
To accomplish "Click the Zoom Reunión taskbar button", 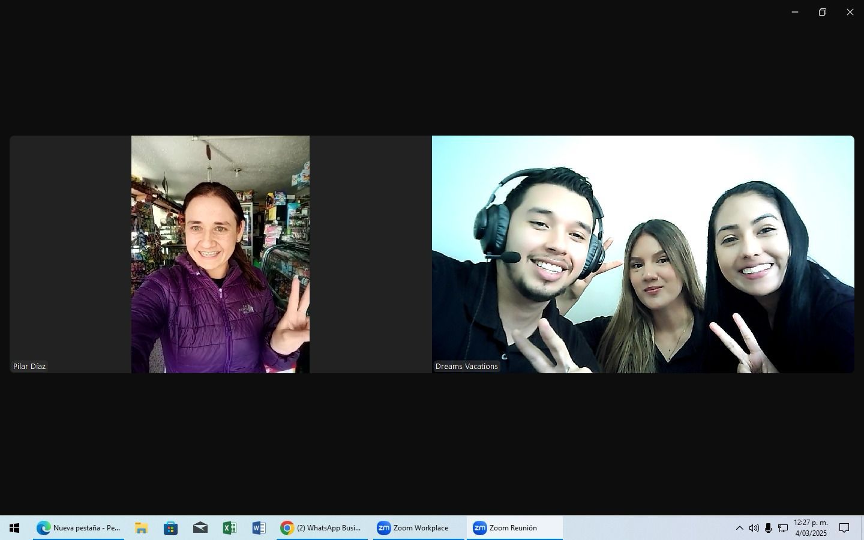I will (x=514, y=528).
